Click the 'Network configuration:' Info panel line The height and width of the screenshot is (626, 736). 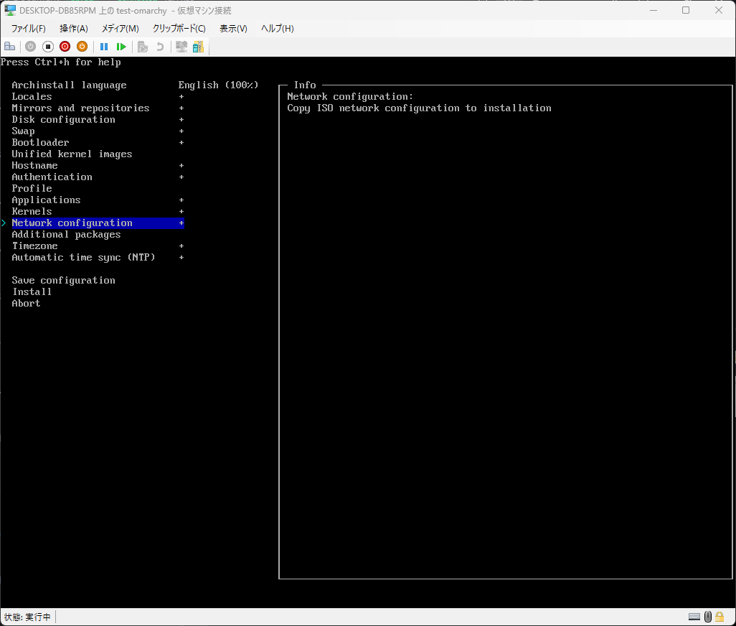point(350,97)
